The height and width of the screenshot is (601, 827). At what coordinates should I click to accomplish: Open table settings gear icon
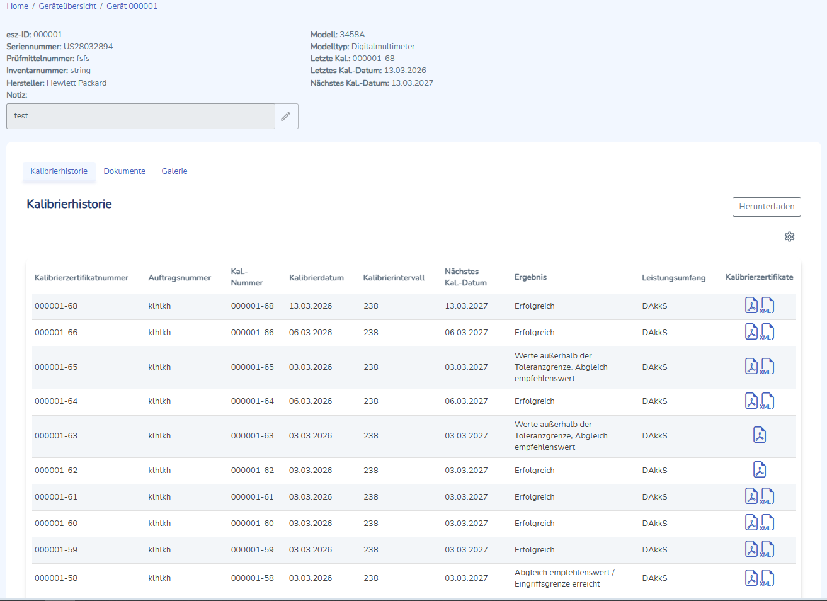coord(789,237)
